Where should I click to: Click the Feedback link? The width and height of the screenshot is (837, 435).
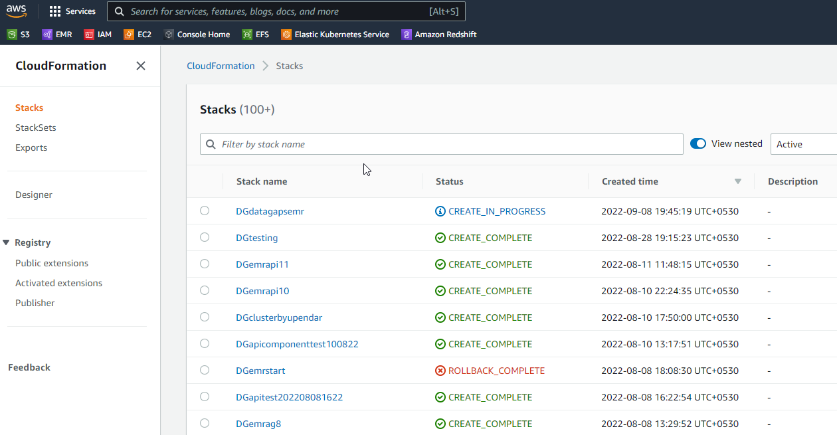pyautogui.click(x=29, y=367)
